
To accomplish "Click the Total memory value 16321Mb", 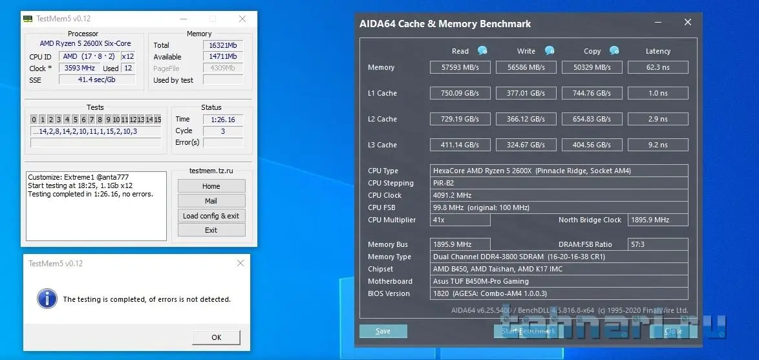I will (x=222, y=45).
